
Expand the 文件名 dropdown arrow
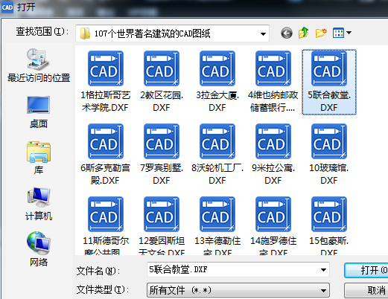coord(323,270)
